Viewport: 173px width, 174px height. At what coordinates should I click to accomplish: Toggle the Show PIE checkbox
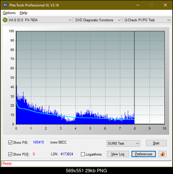tap(10, 143)
